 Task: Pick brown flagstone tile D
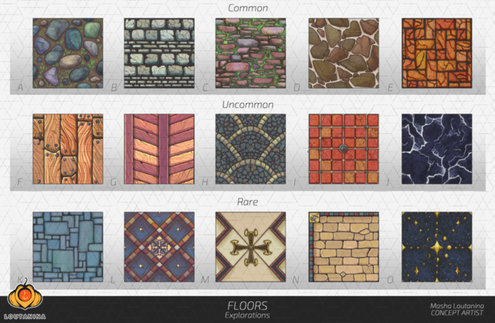(x=343, y=53)
